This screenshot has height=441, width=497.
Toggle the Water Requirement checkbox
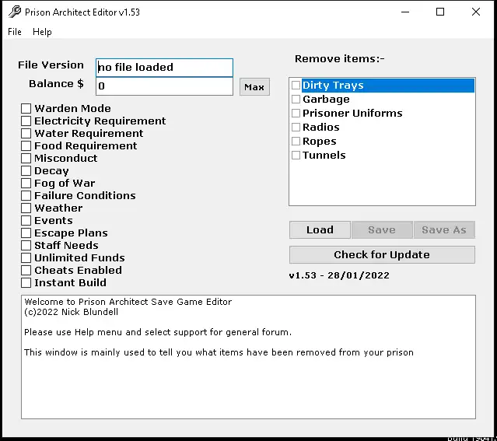(26, 133)
